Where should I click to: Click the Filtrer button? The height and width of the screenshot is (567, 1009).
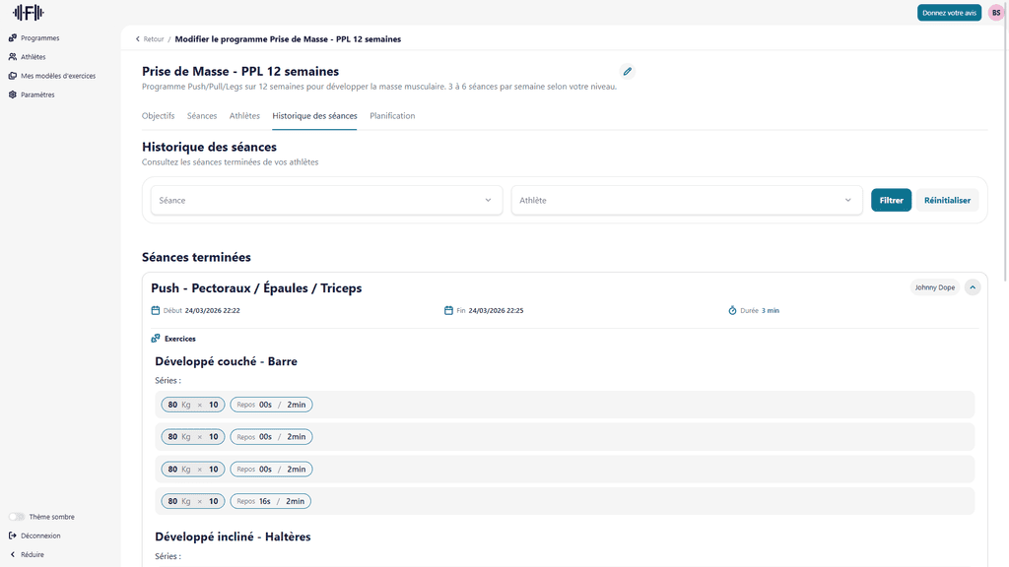click(x=891, y=200)
